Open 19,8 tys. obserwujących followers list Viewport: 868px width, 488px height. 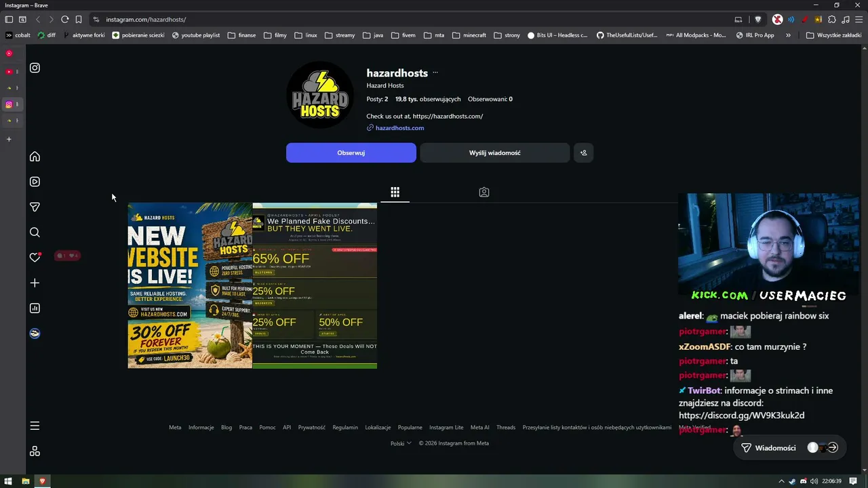point(428,99)
